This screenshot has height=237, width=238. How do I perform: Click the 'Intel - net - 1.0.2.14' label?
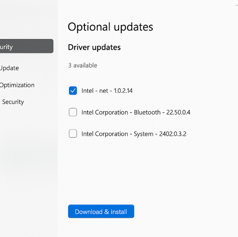click(x=107, y=91)
